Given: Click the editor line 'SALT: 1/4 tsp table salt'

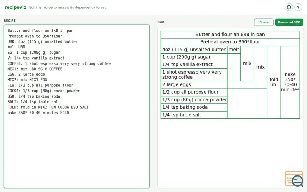Looking at the screenshot, I should coord(34,102).
